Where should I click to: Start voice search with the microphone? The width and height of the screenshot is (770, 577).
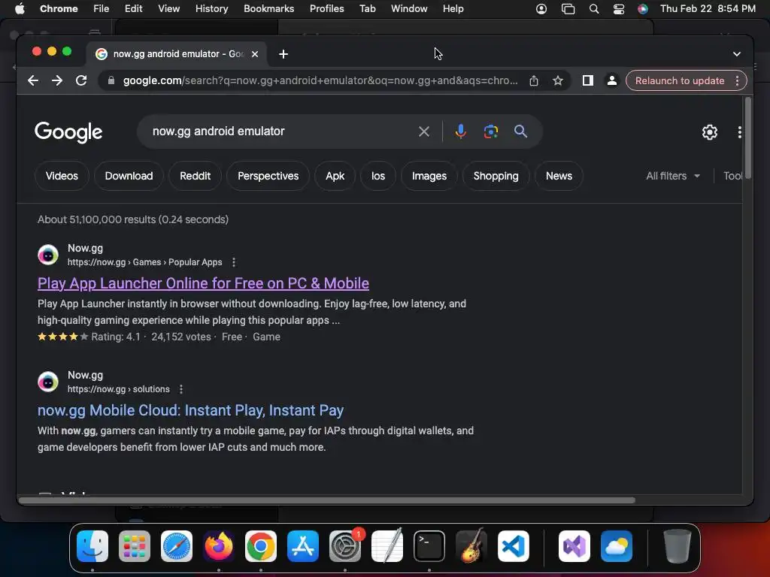coord(460,131)
